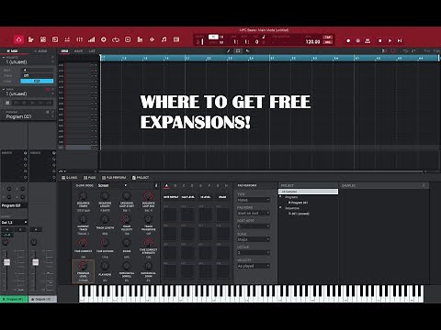Select pad bank H
The image size is (441, 330).
(226, 185)
